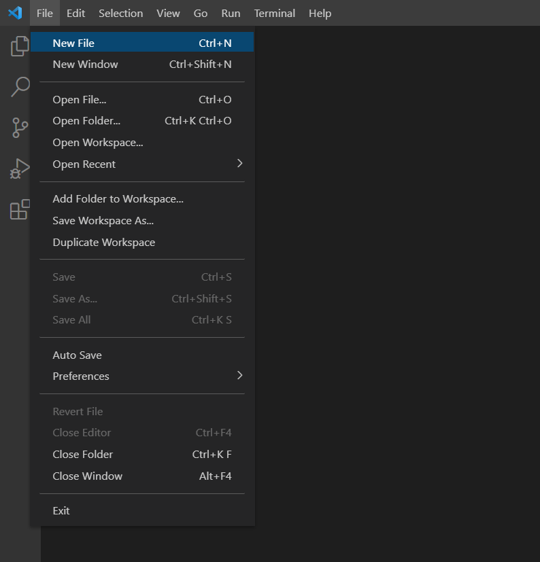
Task: Select Duplicate Workspace item
Action: coord(103,243)
